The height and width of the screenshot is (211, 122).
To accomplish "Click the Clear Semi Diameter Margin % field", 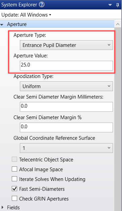I will [x=66, y=127].
